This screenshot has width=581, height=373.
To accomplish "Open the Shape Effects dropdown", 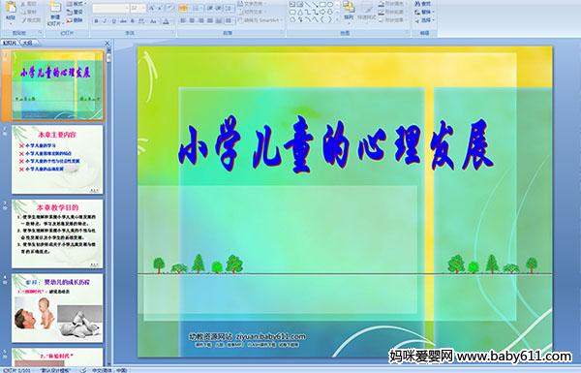I will (392, 20).
